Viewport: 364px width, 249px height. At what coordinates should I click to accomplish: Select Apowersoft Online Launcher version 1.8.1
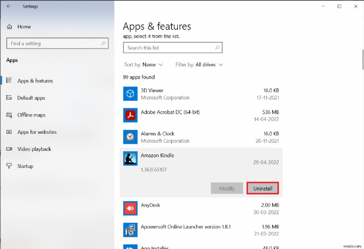coord(186,227)
